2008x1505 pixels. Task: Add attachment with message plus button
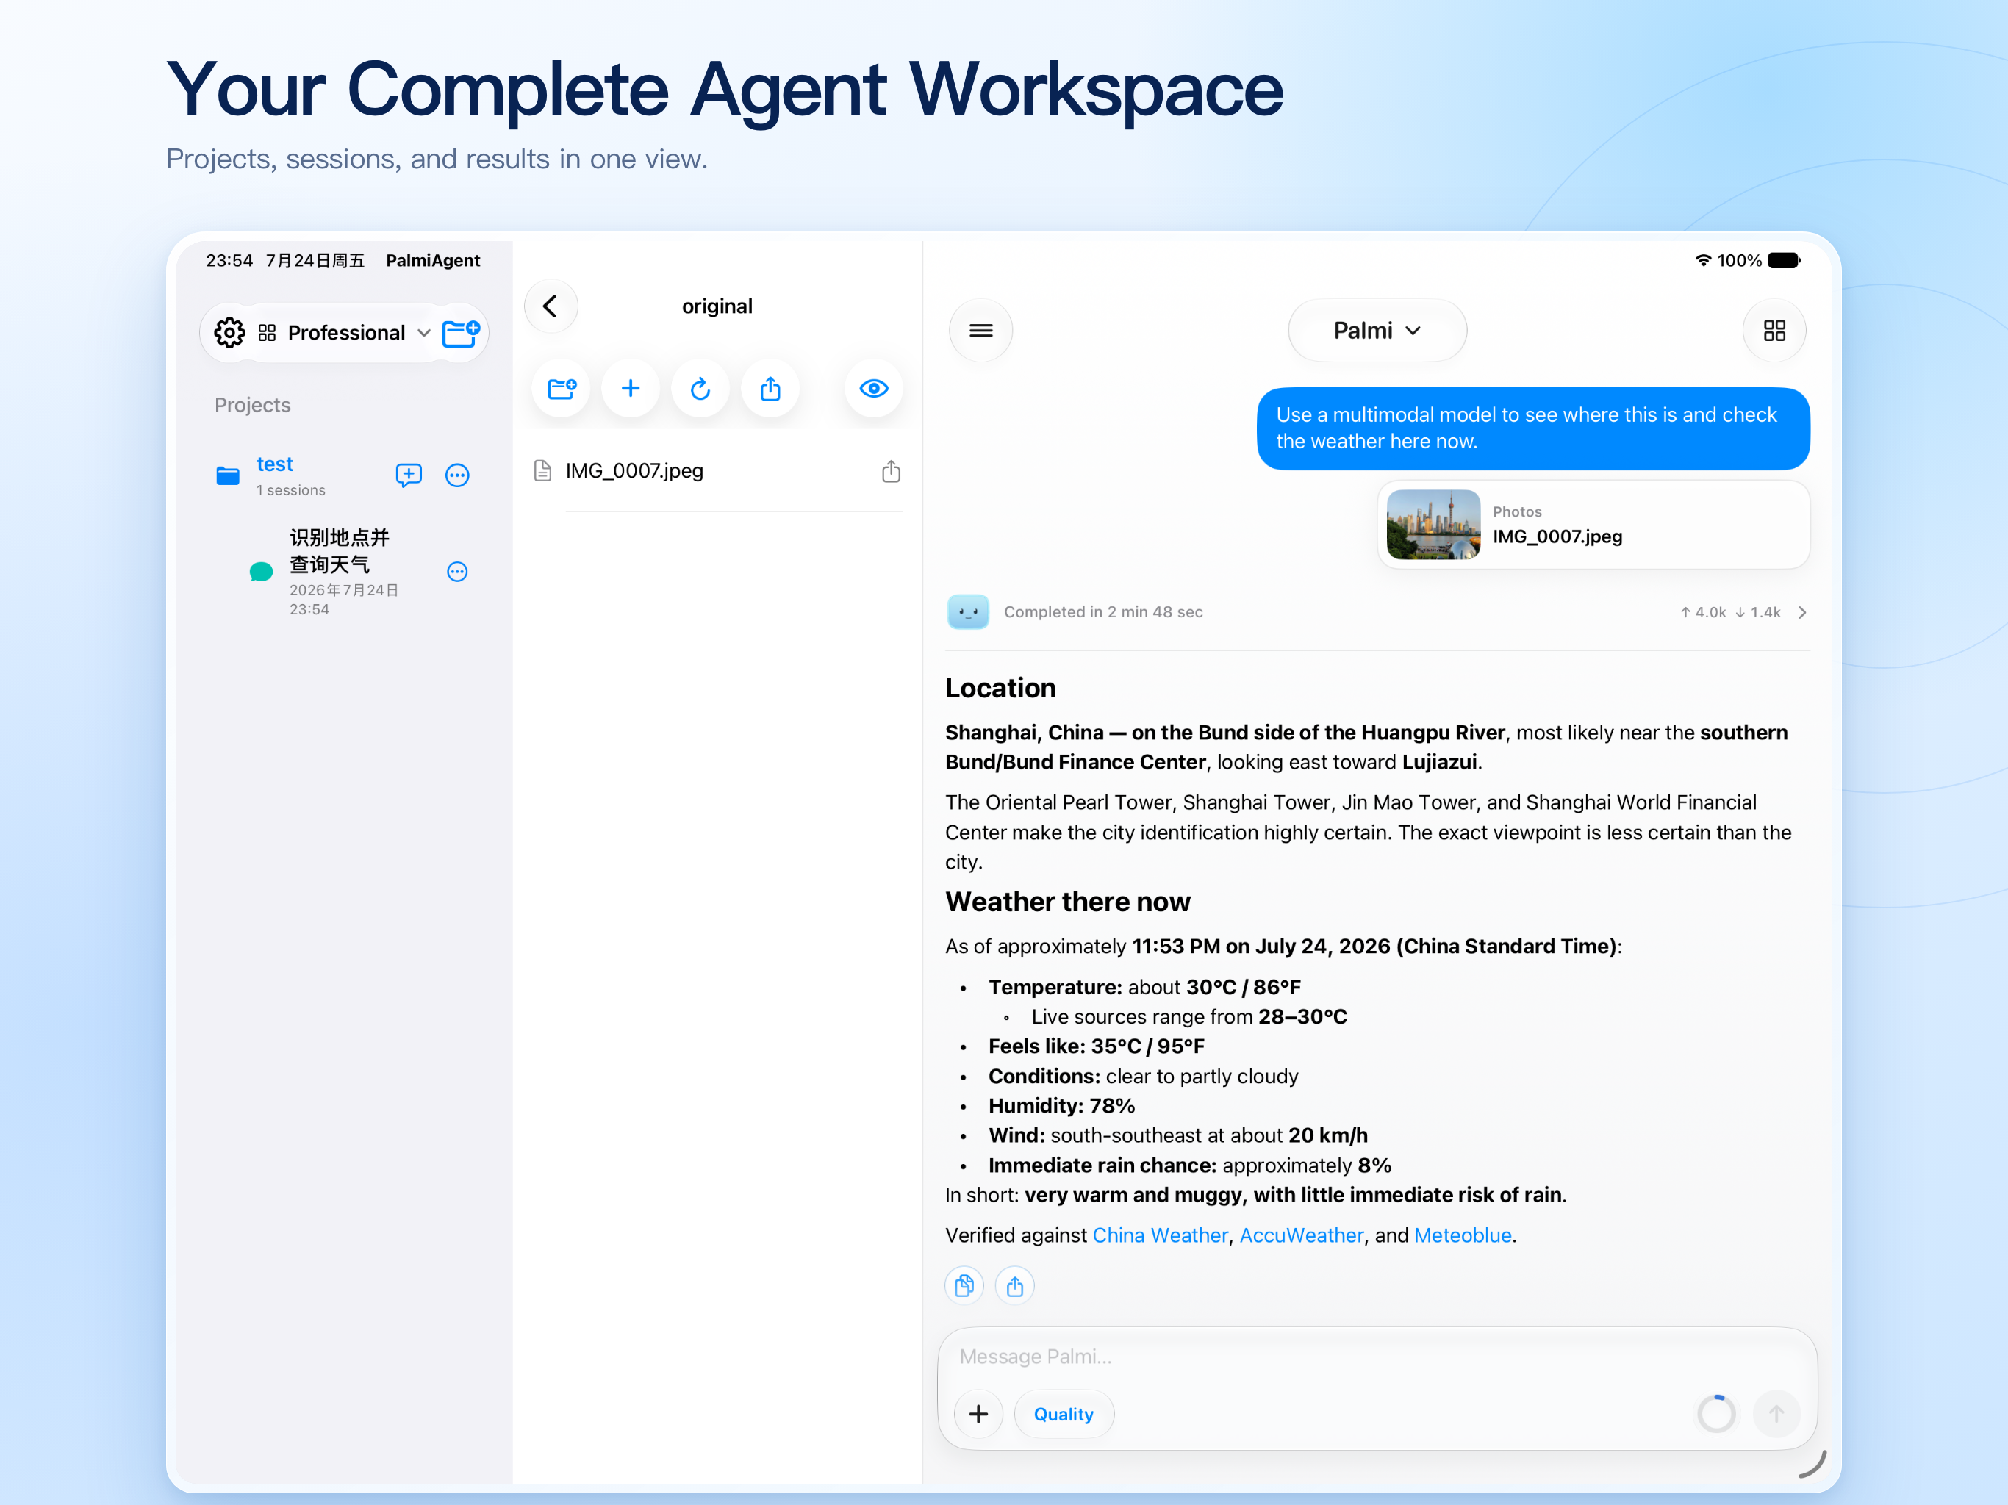(978, 1414)
